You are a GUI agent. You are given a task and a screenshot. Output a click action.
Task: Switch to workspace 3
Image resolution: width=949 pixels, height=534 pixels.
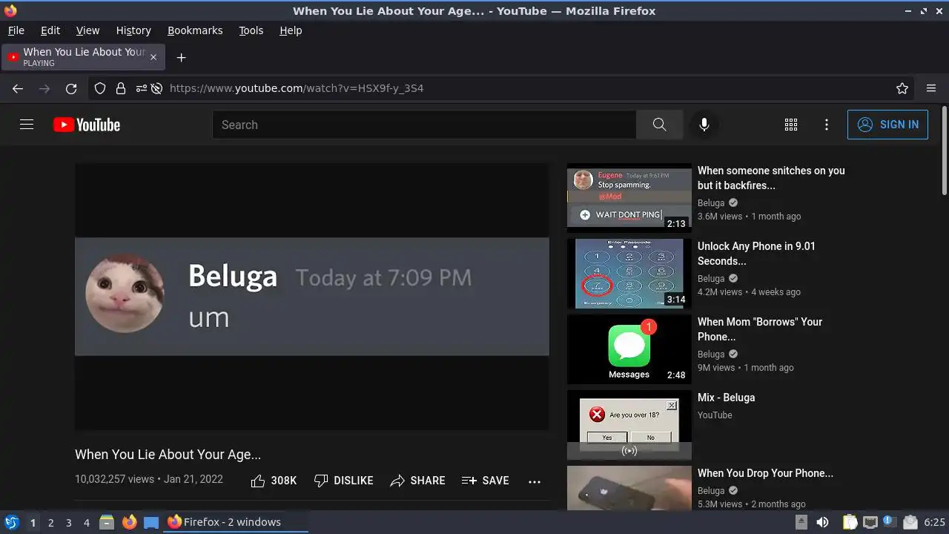[68, 522]
